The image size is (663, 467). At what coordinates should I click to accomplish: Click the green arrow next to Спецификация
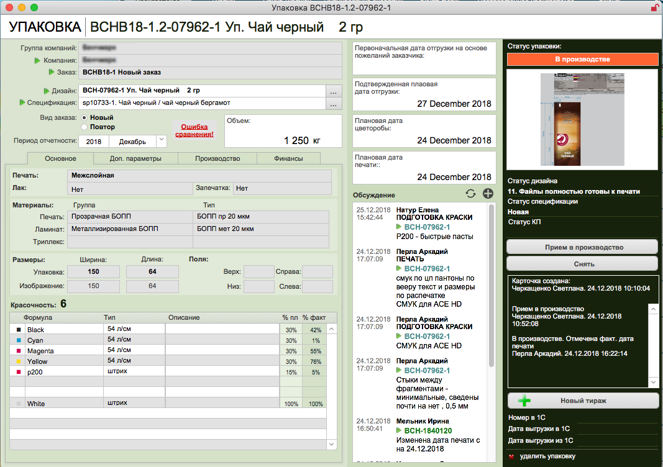22,102
